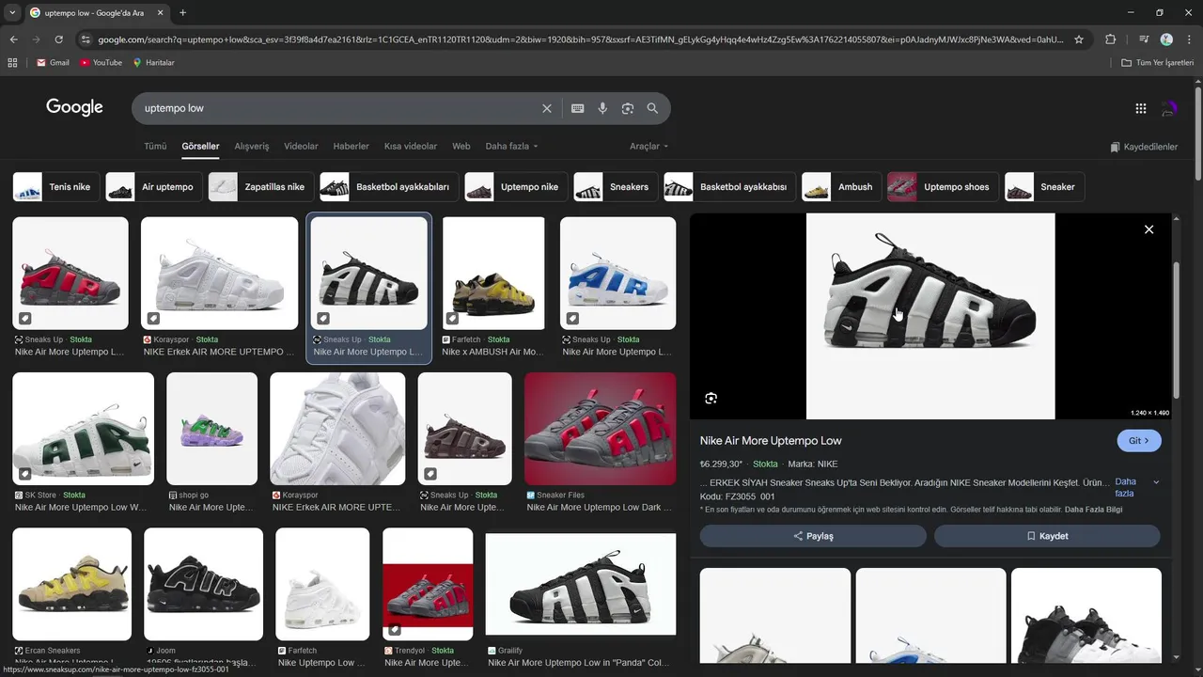
Task: Filter by Uptempo shoes chip
Action: tap(943, 187)
